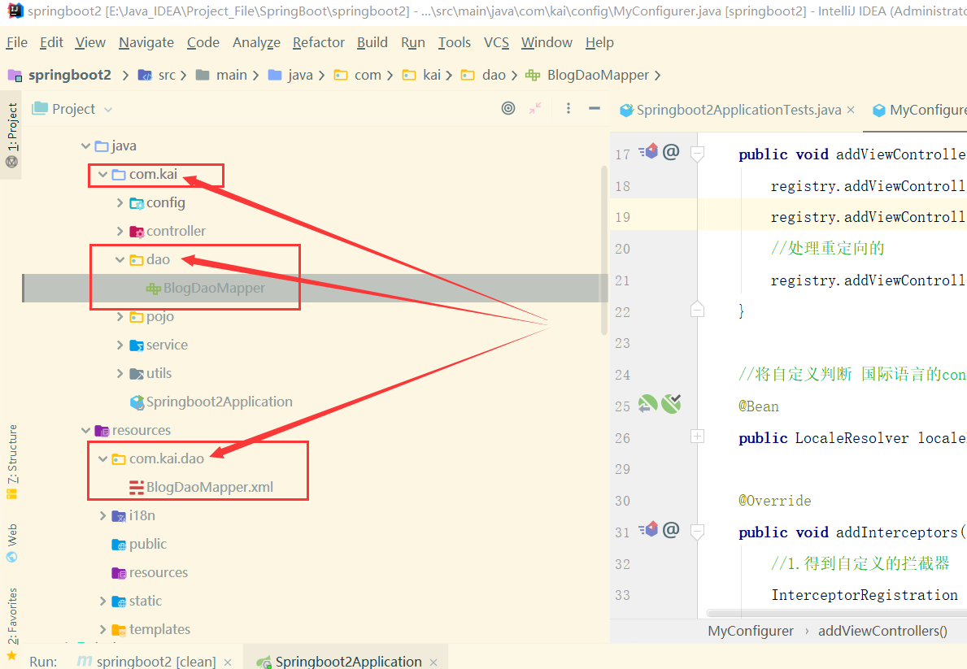Image resolution: width=967 pixels, height=669 pixels.
Task: Toggle code folding marker on line 31
Action: pos(698,532)
